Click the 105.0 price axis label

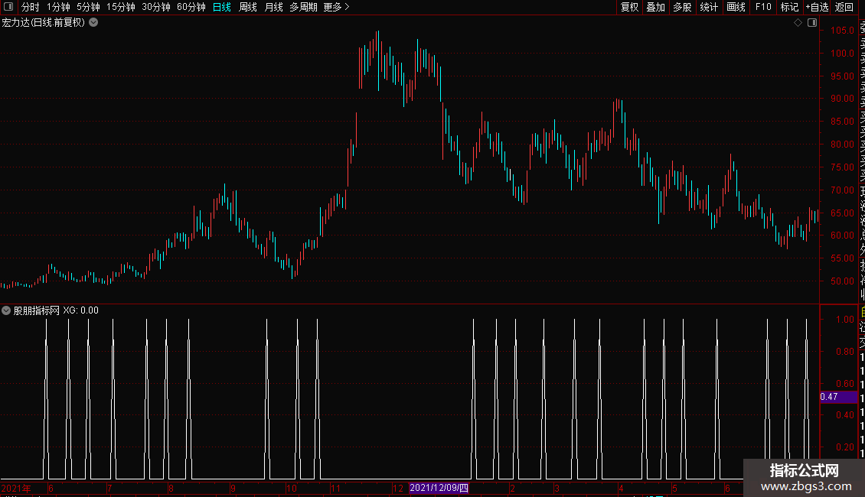point(842,31)
